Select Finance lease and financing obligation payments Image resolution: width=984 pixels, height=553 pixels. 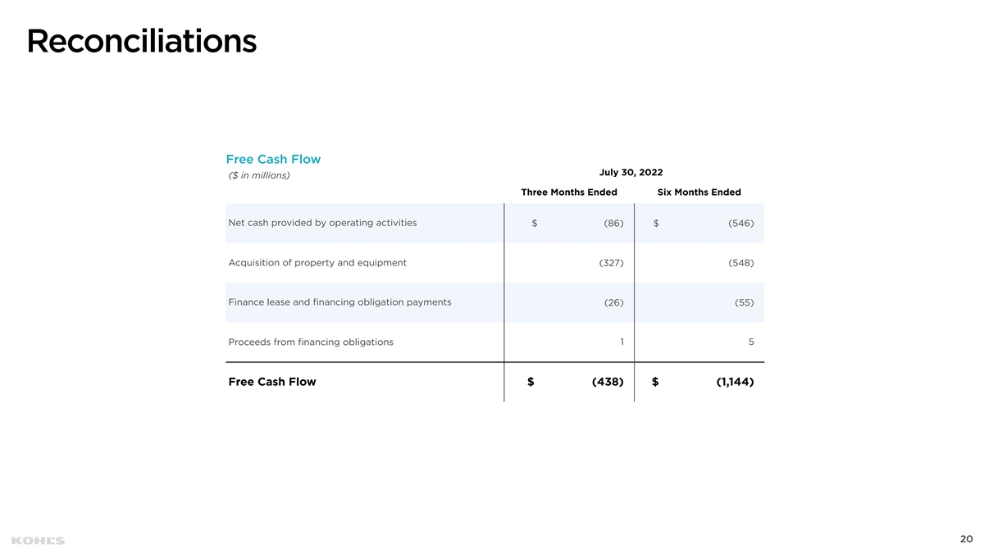[x=339, y=302]
